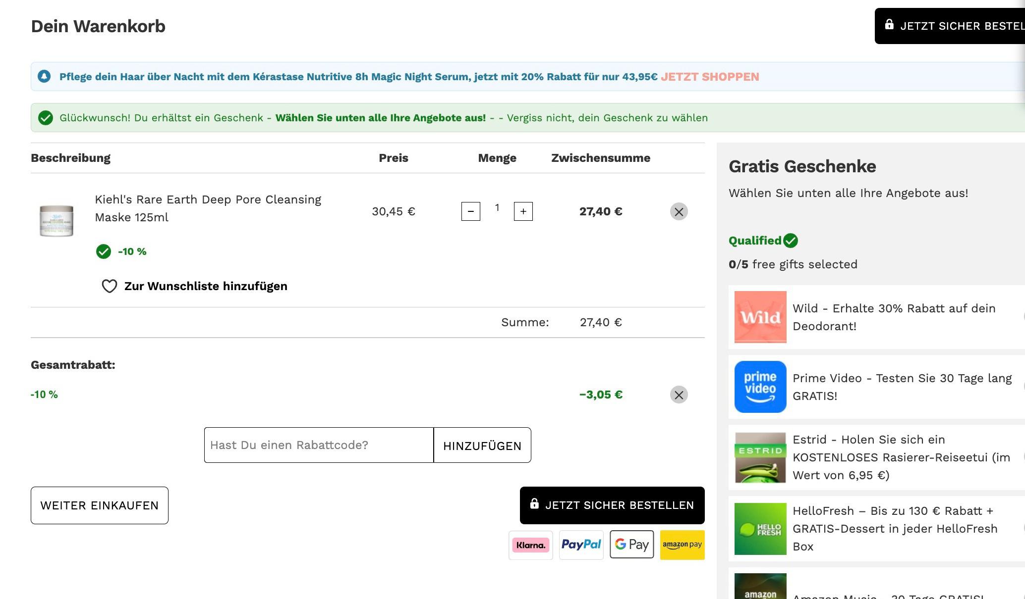Open Kiehl's Rare Earth Deep Pore product link
This screenshot has width=1025, height=599.
click(x=208, y=208)
